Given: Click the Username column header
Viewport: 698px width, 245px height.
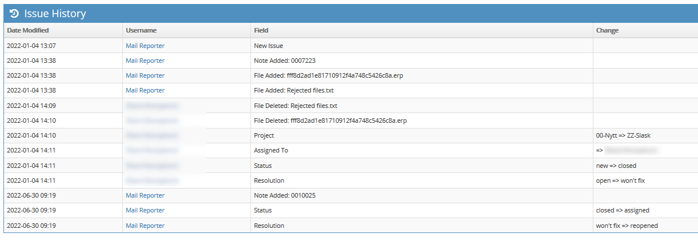Looking at the screenshot, I should [141, 30].
